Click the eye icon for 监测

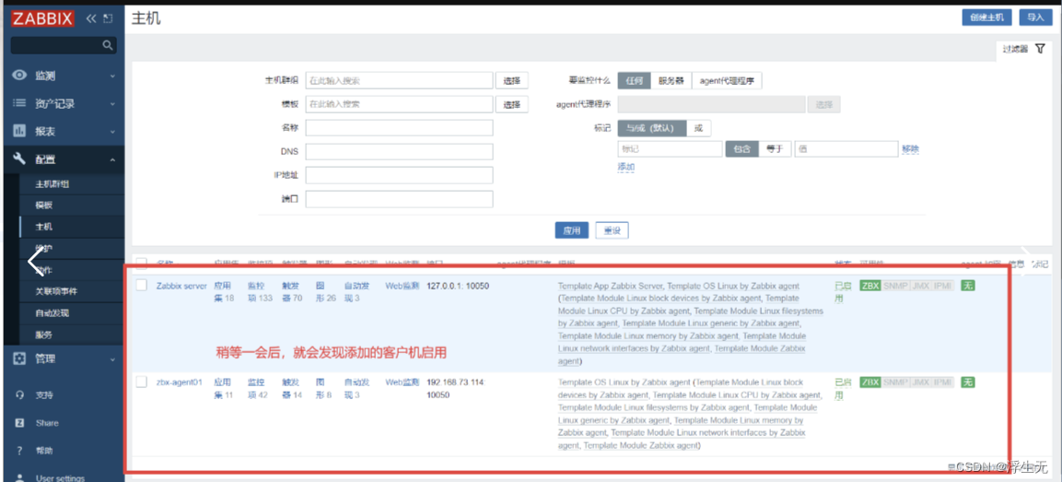20,76
